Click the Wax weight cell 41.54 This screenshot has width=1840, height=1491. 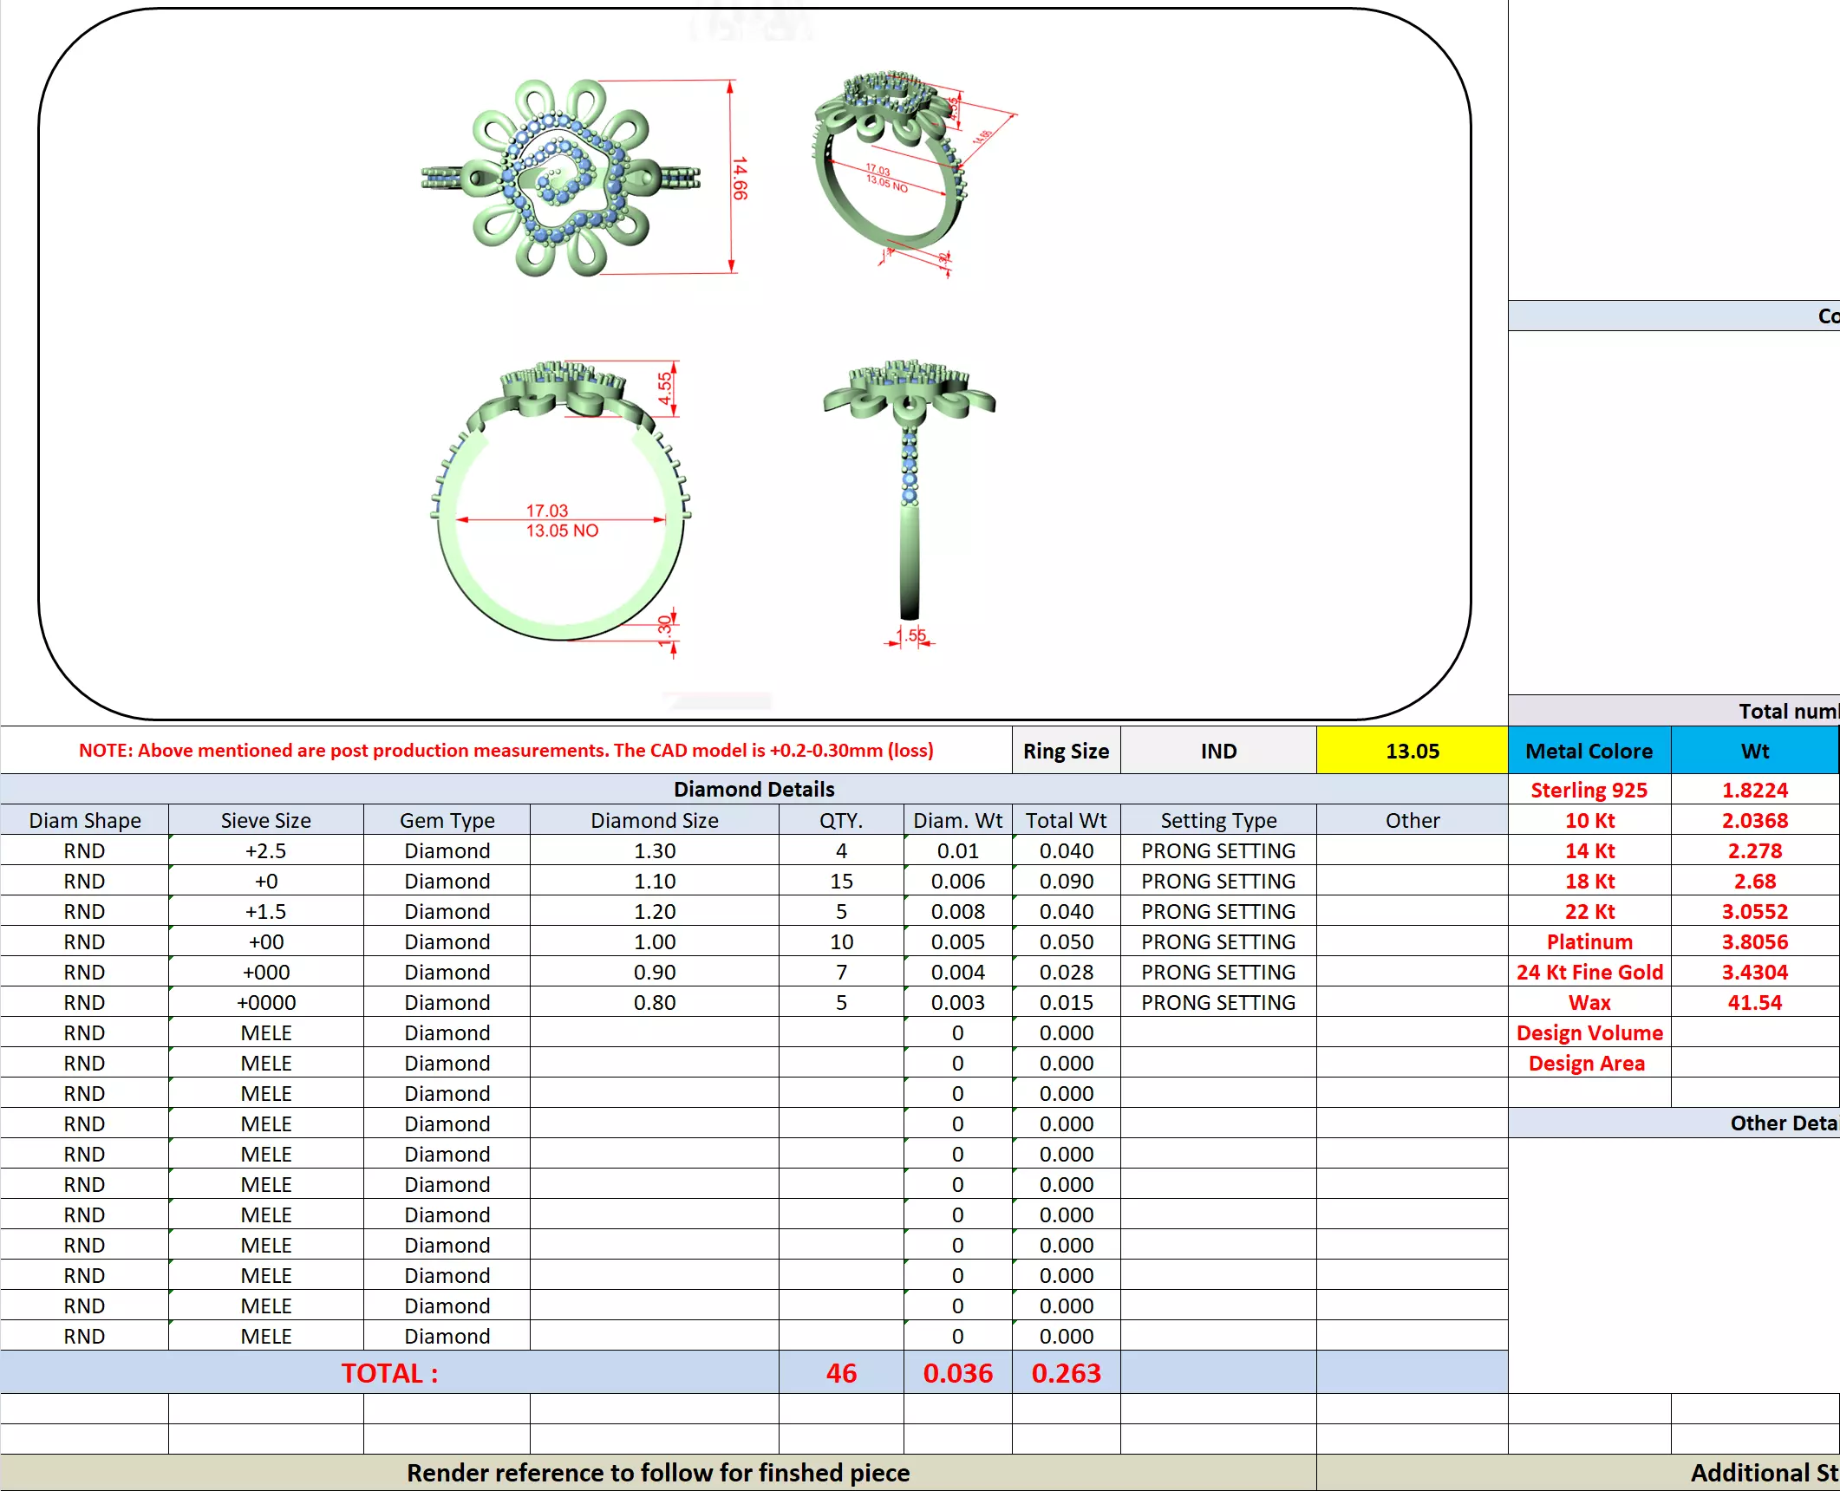pos(1754,1002)
